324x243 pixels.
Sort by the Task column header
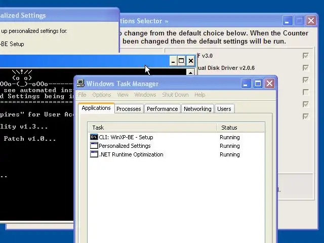(x=152, y=128)
